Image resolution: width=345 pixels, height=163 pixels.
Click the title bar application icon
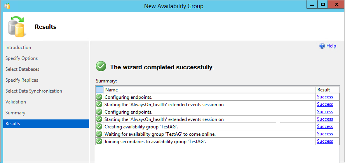pyautogui.click(x=7, y=6)
